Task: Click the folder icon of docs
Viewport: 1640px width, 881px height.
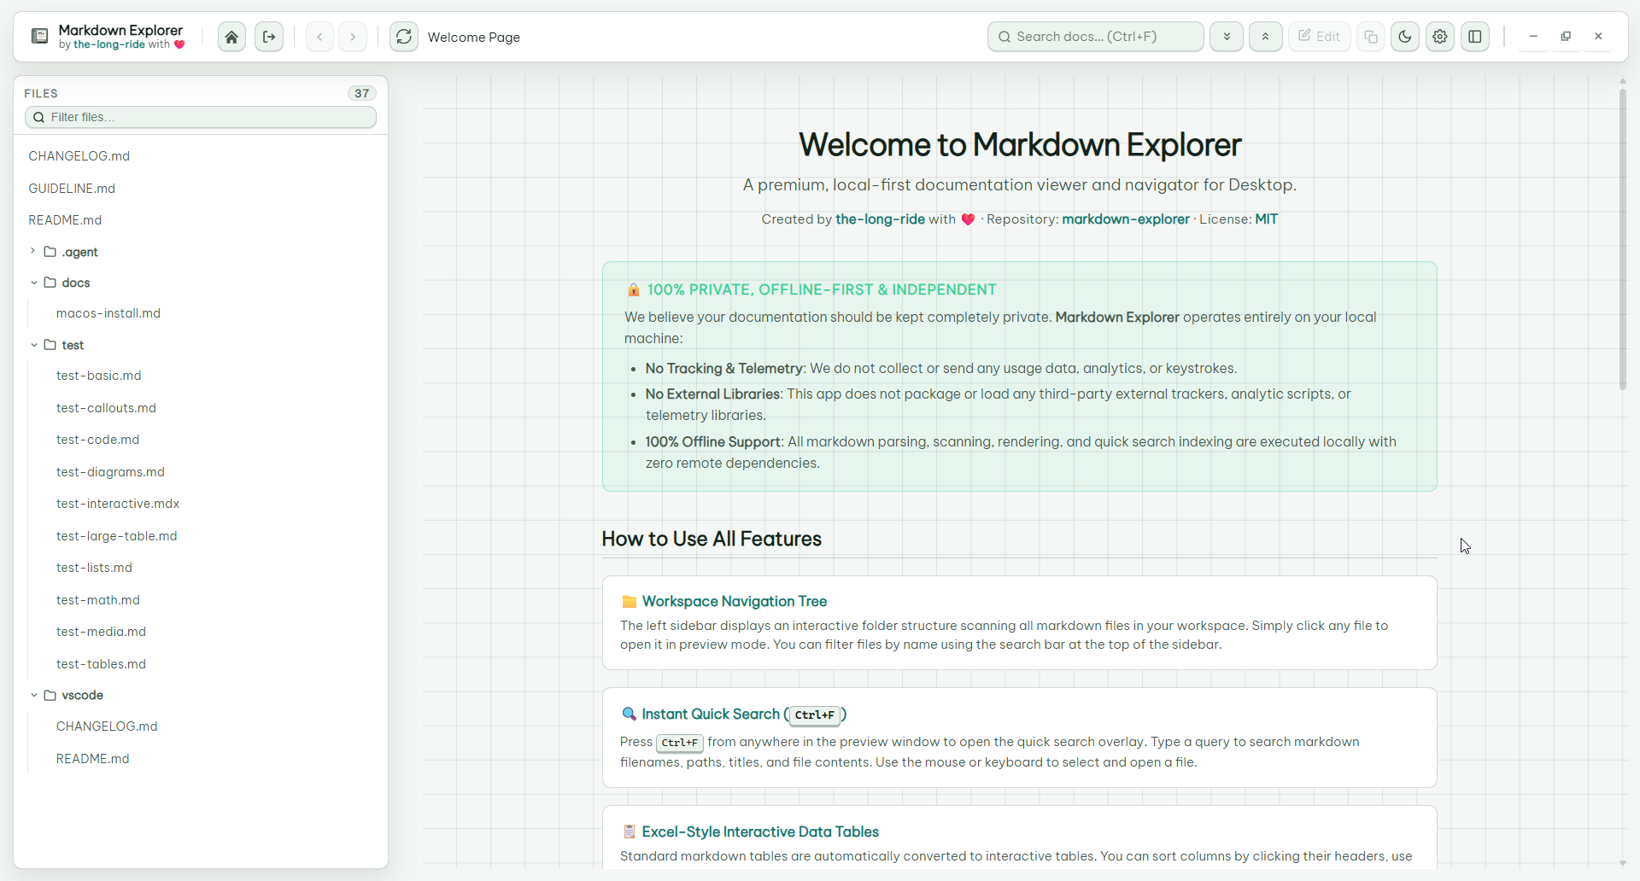Action: coord(50,283)
